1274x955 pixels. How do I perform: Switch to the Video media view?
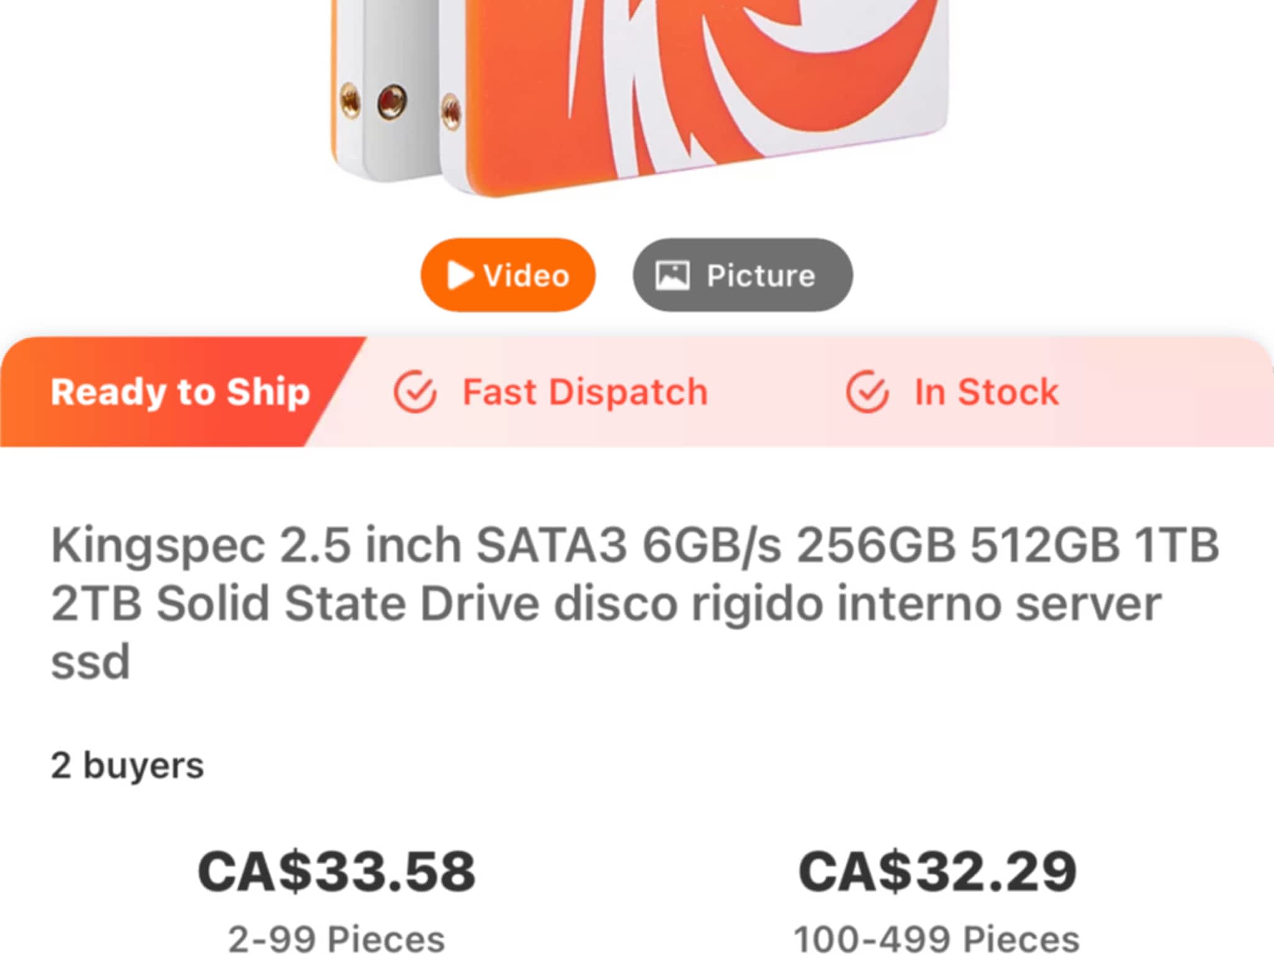pos(508,275)
